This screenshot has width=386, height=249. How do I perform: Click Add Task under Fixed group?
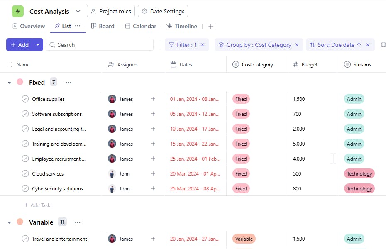click(x=37, y=205)
